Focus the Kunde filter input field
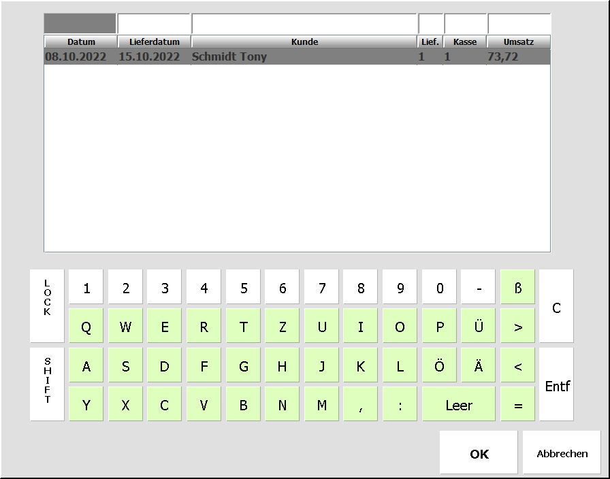 [x=304, y=24]
